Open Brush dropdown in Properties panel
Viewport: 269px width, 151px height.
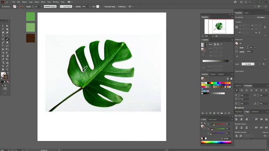[x=256, y=64]
